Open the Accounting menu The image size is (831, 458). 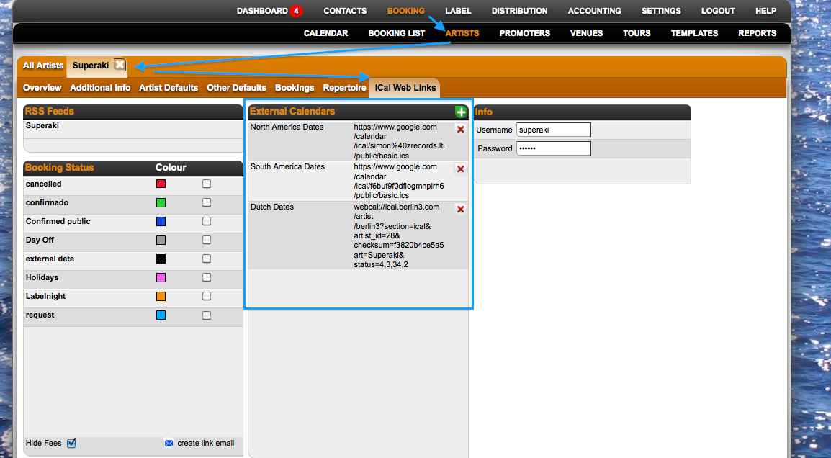(594, 11)
